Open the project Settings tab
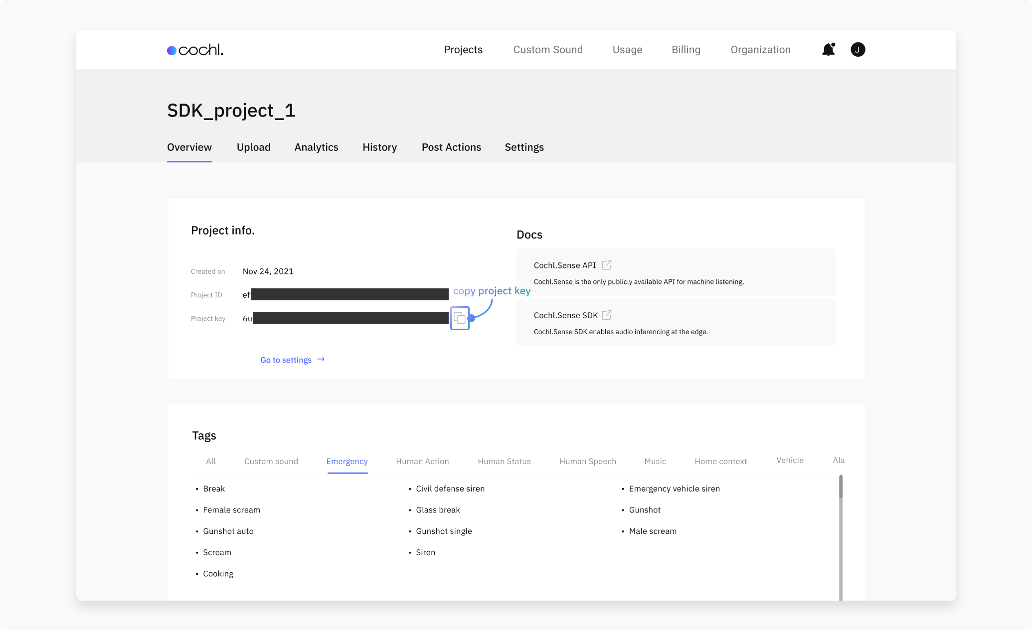This screenshot has height=631, width=1032. point(524,147)
